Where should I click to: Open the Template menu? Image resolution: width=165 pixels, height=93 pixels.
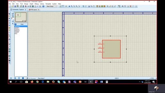coord(48,4)
